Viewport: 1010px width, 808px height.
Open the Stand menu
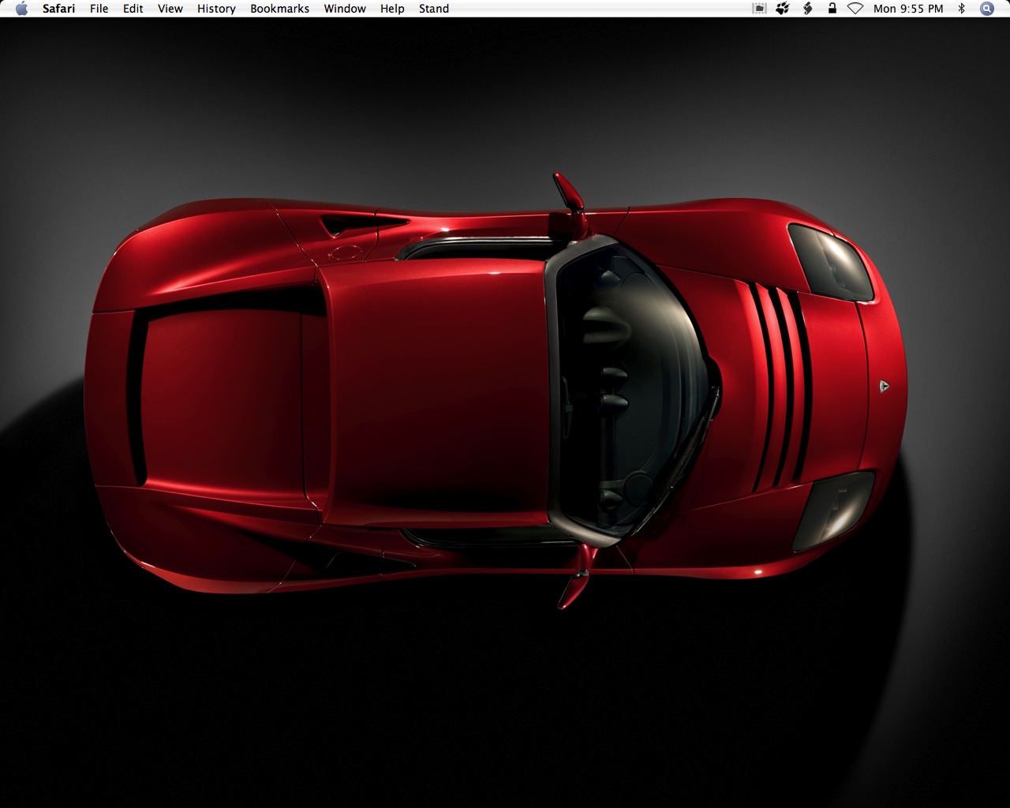point(434,9)
